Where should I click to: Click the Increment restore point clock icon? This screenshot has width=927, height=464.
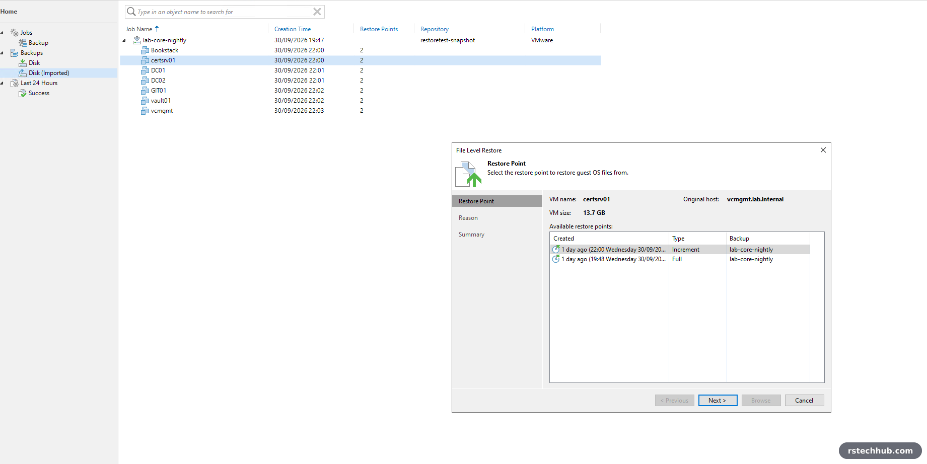[x=556, y=249]
